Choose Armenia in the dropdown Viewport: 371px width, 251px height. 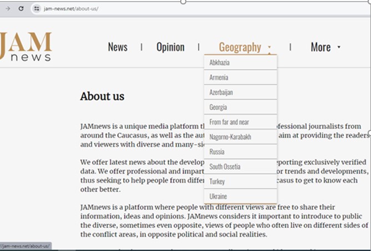[x=218, y=77]
